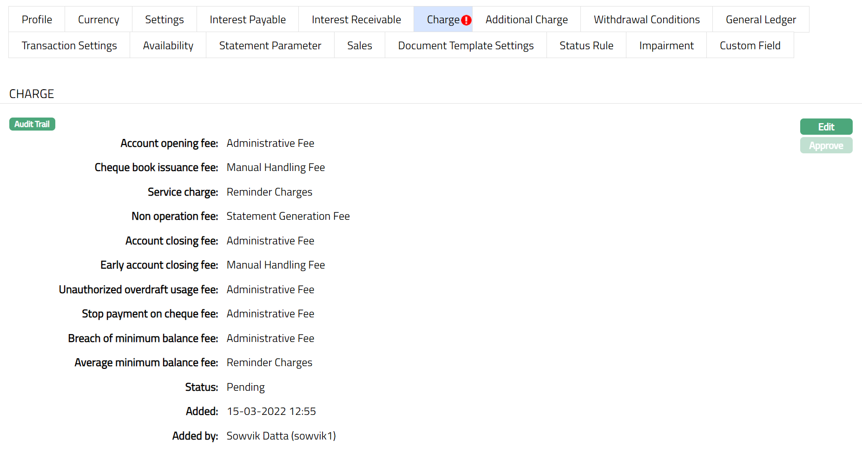This screenshot has width=862, height=453.
Task: View the Impairment tab
Action: (666, 46)
